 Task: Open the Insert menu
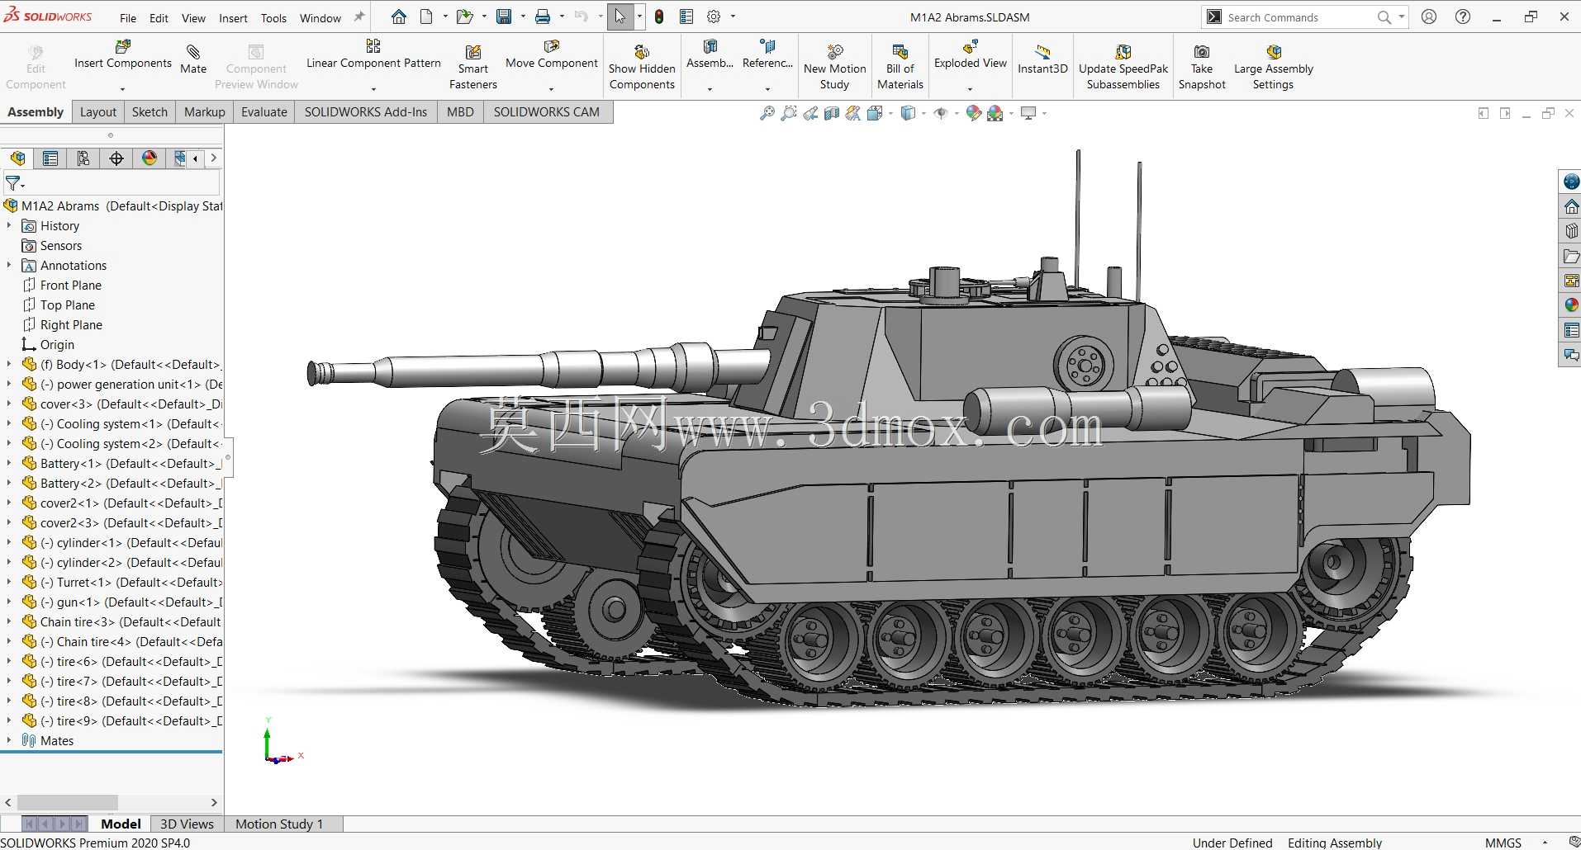click(233, 17)
